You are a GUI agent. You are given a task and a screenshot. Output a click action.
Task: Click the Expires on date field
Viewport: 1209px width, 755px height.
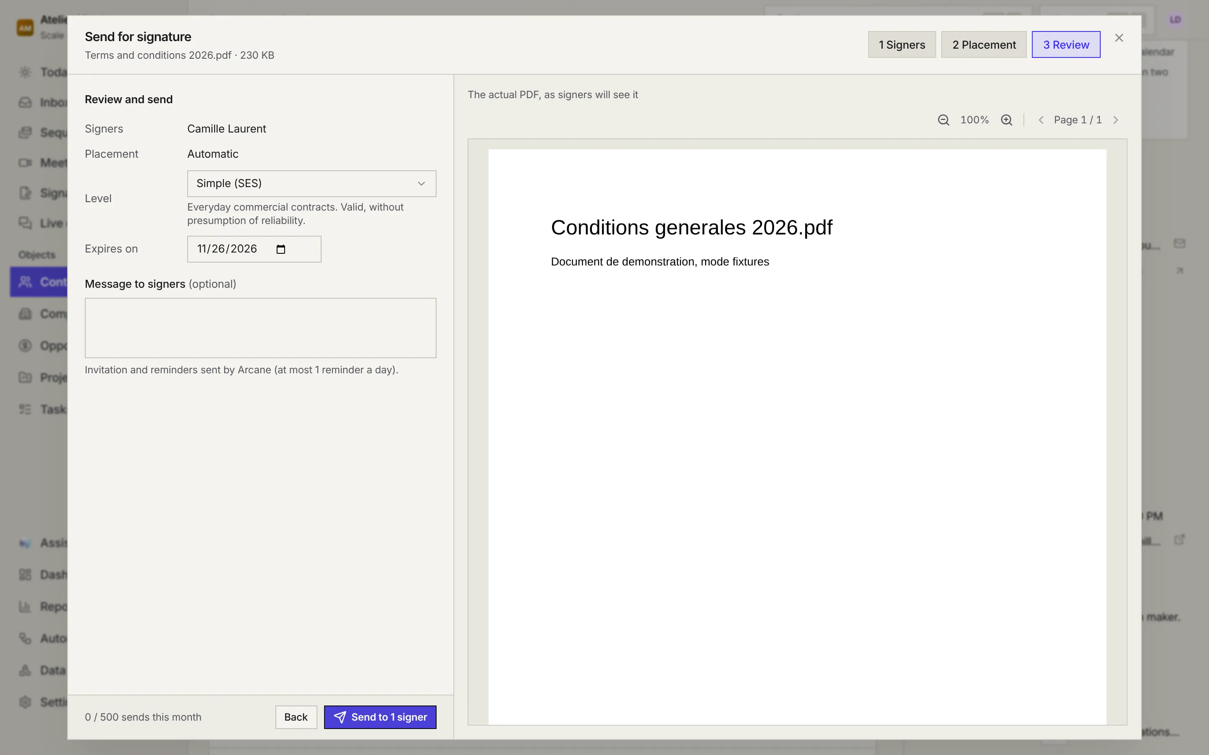[x=254, y=249]
